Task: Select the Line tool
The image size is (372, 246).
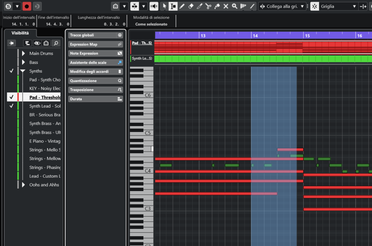Action: [x=252, y=7]
